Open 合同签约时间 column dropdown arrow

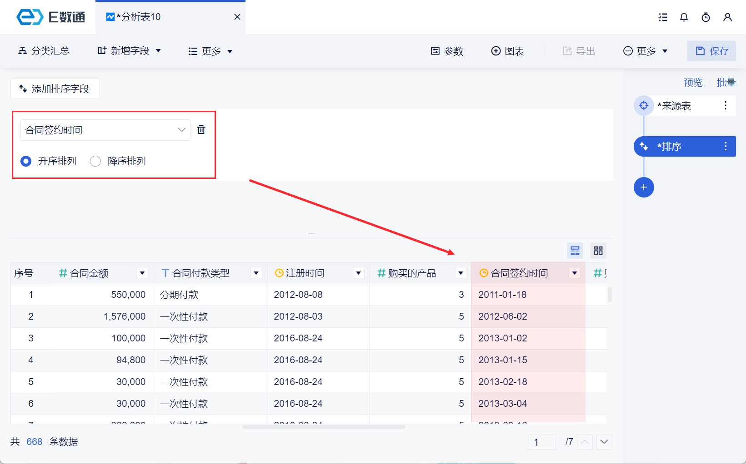click(x=575, y=273)
